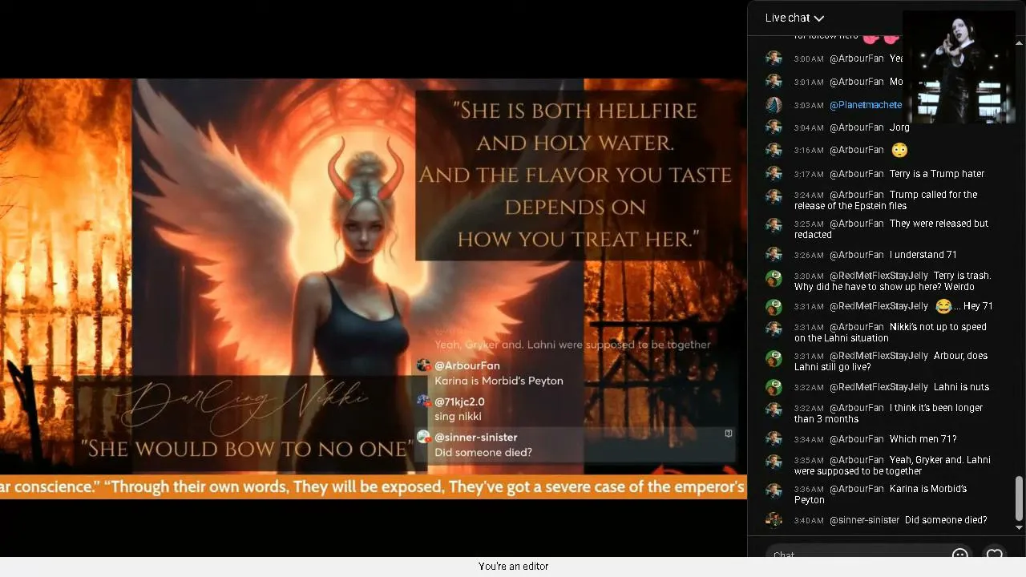Image resolution: width=1026 pixels, height=577 pixels.
Task: Open avatar beside 'Terry is a Trump hater'
Action: pos(774,174)
